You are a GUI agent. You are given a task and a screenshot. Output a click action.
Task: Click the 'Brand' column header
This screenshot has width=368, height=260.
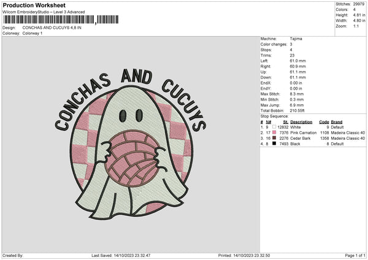[x=337, y=122]
